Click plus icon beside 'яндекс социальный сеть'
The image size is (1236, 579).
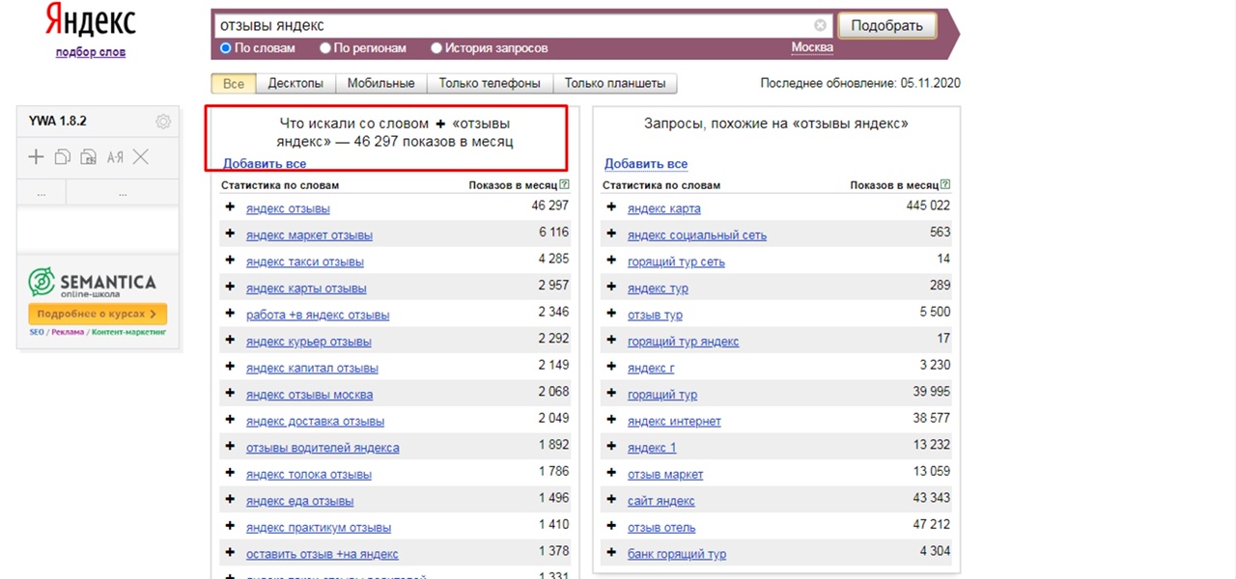[x=611, y=234]
